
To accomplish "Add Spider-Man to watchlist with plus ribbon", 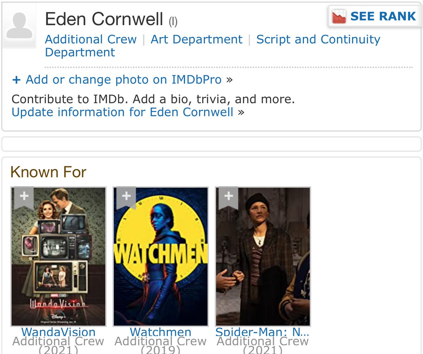I will point(228,198).
